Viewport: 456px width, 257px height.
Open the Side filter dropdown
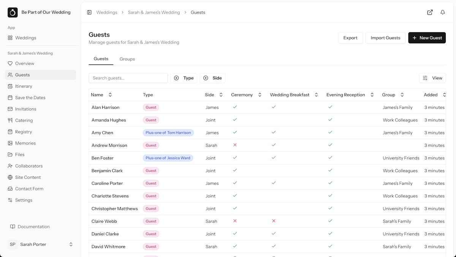(x=212, y=78)
